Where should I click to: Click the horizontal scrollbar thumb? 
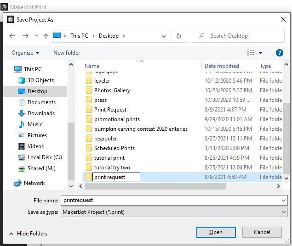155,186
